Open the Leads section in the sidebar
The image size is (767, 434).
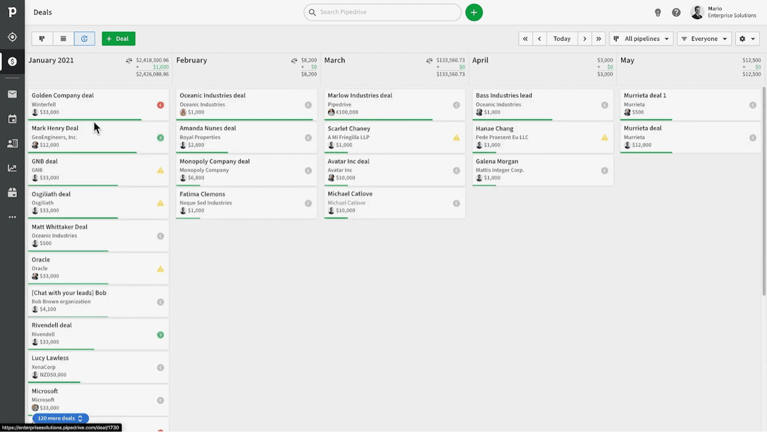point(13,37)
